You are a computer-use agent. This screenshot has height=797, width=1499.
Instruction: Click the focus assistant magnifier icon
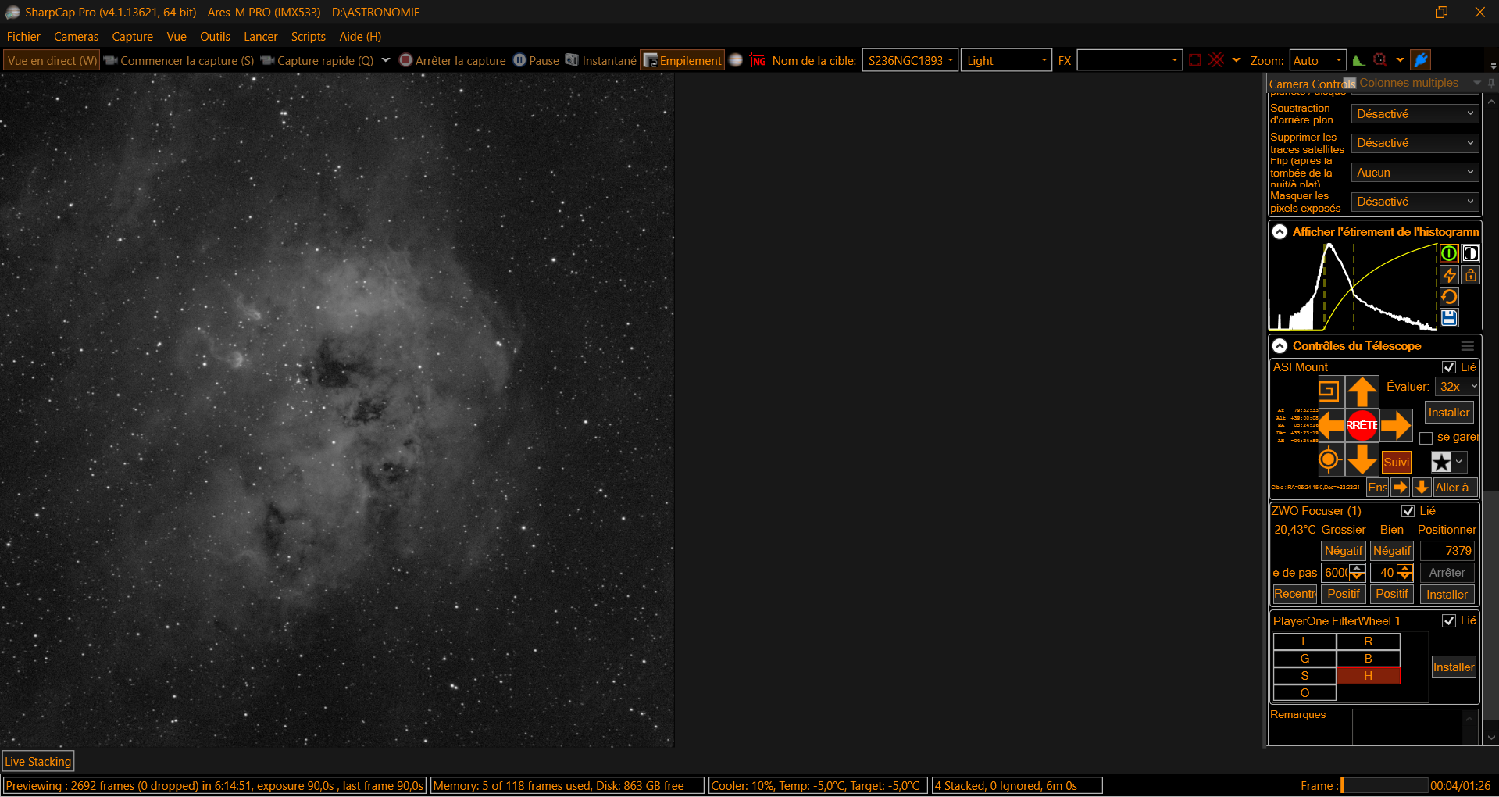point(1380,60)
